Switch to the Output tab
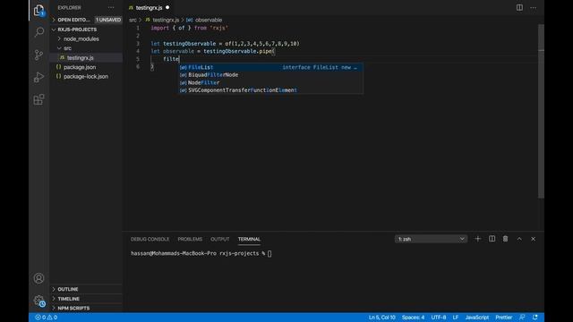The image size is (573, 322). (219, 239)
